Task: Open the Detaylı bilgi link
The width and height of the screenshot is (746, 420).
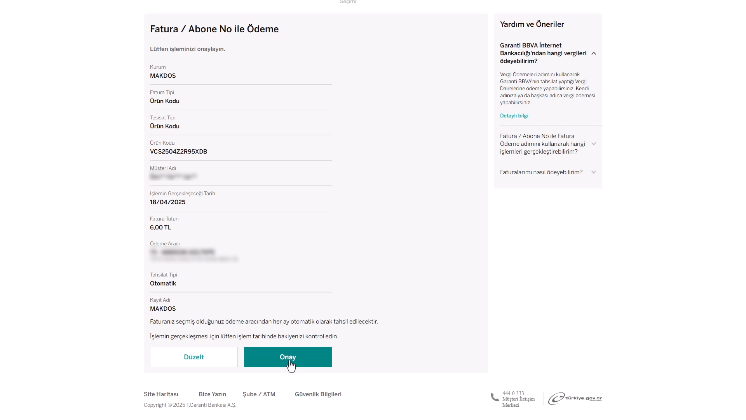Action: [x=514, y=116]
